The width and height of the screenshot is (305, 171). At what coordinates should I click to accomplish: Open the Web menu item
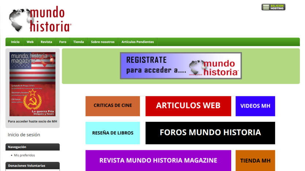[x=30, y=42]
